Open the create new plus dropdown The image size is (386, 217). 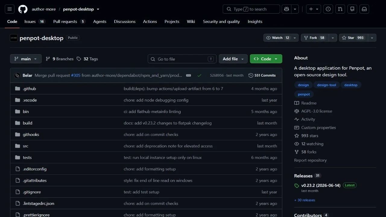click(314, 9)
